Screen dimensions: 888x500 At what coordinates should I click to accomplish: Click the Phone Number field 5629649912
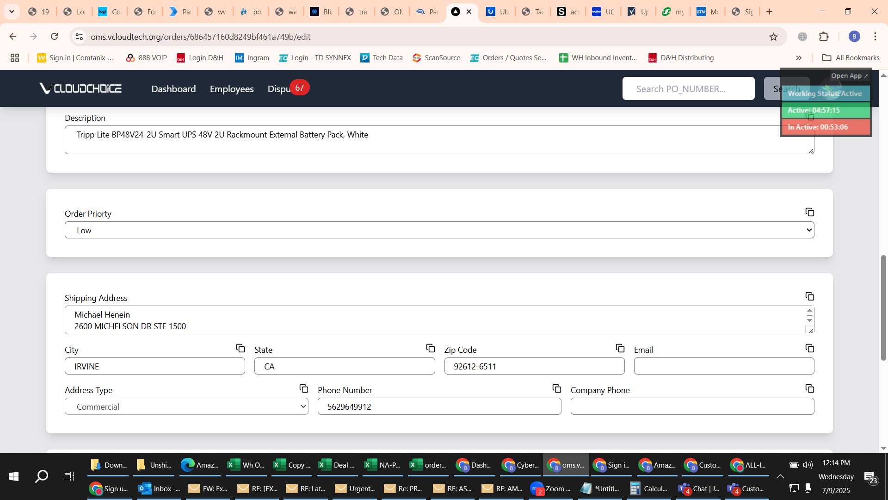click(x=439, y=406)
